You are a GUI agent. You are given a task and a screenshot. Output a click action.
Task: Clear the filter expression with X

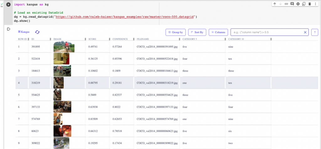point(305,32)
